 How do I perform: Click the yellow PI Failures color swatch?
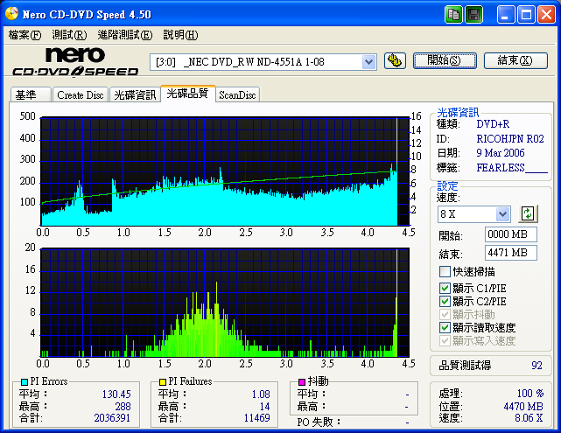click(x=163, y=382)
